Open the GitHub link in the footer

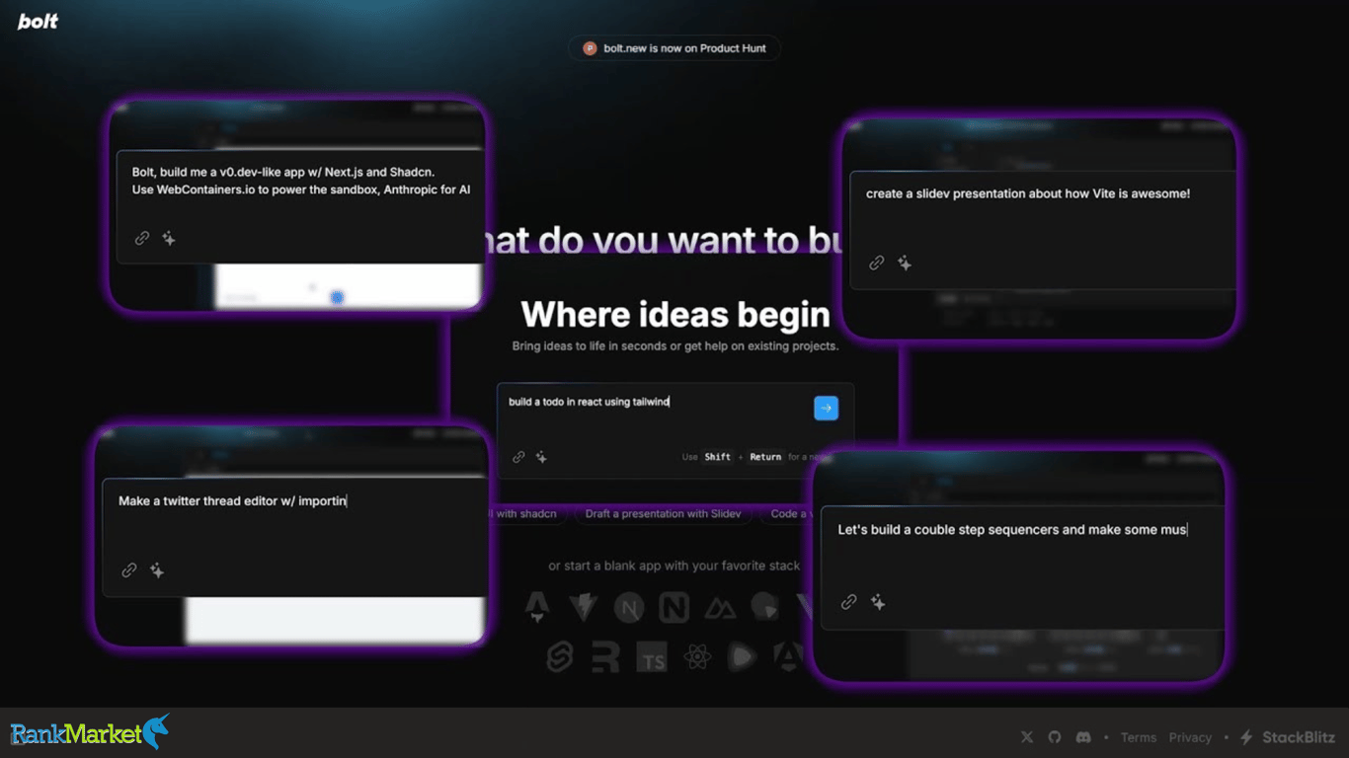(1055, 737)
